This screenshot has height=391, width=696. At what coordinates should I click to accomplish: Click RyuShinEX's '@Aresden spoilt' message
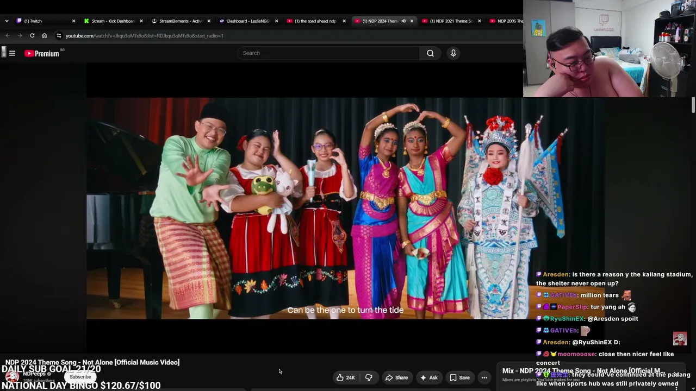tap(587, 319)
